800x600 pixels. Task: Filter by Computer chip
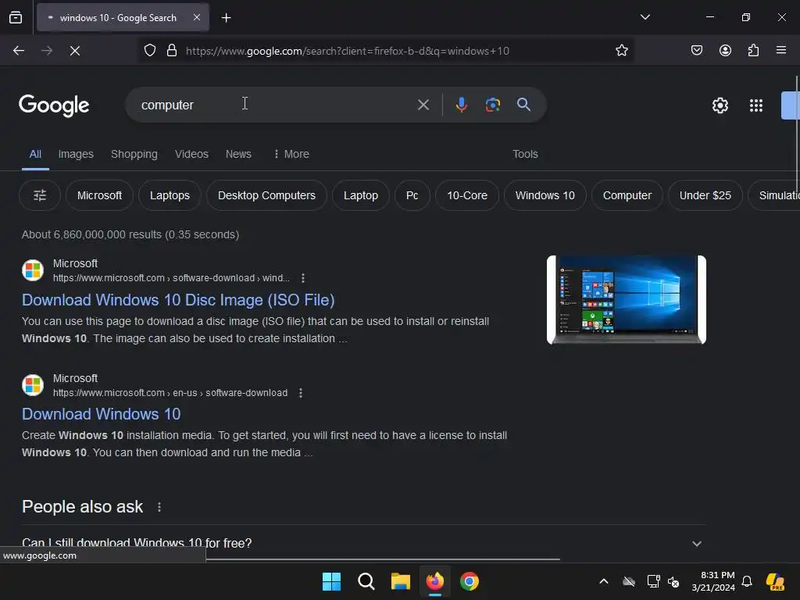[627, 195]
